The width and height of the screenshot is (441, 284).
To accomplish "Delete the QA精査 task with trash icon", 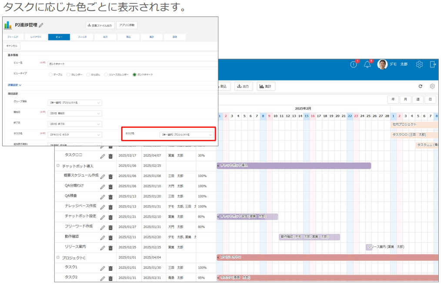I will coord(110,197).
